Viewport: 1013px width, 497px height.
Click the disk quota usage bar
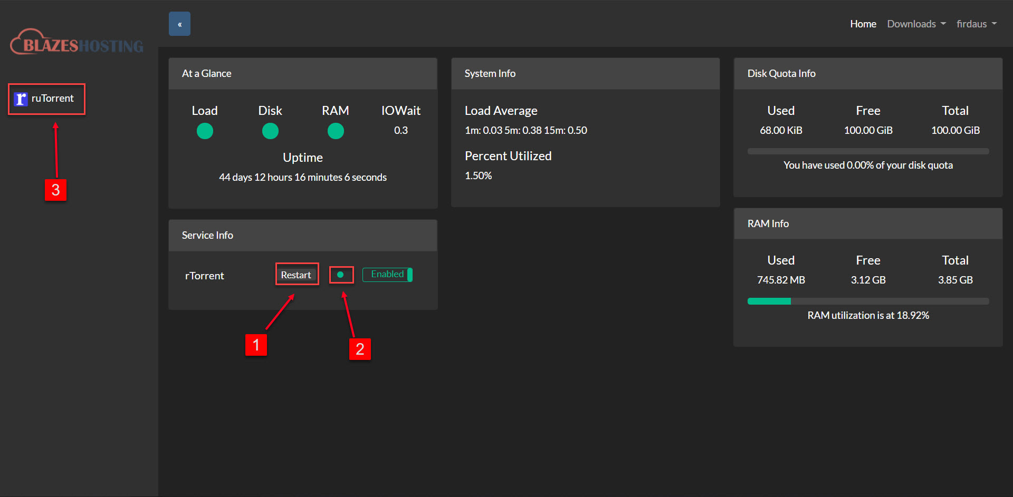pos(868,151)
